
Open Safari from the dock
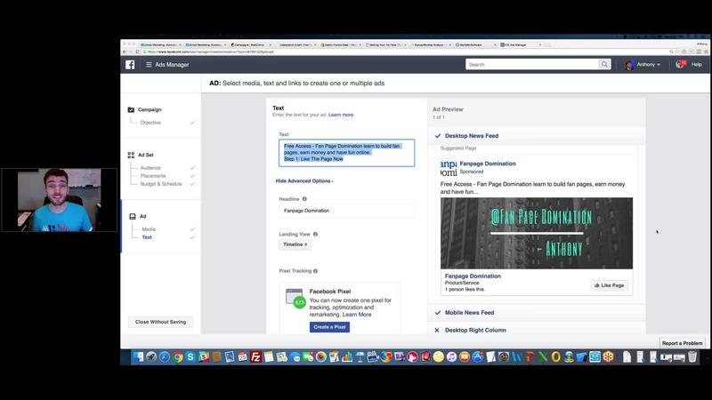(165, 357)
